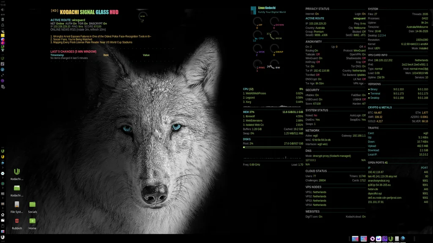
Task: Click the 'LAST 5 CHANGES (5 MIN WINDOW)' heading
Action: coord(74,51)
